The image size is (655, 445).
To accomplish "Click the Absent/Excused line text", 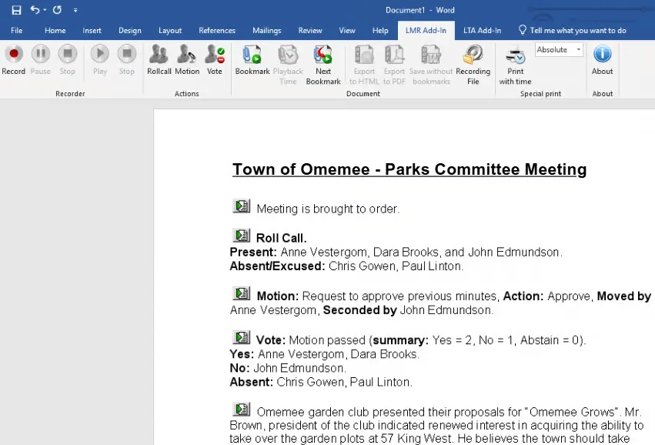I will tap(346, 266).
